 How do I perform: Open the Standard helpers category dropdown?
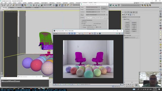[131, 17]
